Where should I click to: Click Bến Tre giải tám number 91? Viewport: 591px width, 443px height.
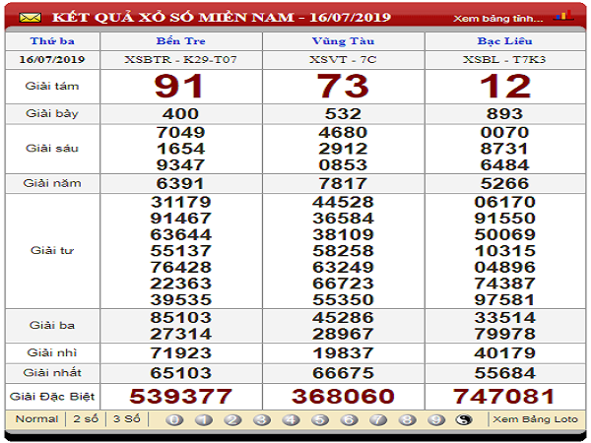(x=179, y=87)
